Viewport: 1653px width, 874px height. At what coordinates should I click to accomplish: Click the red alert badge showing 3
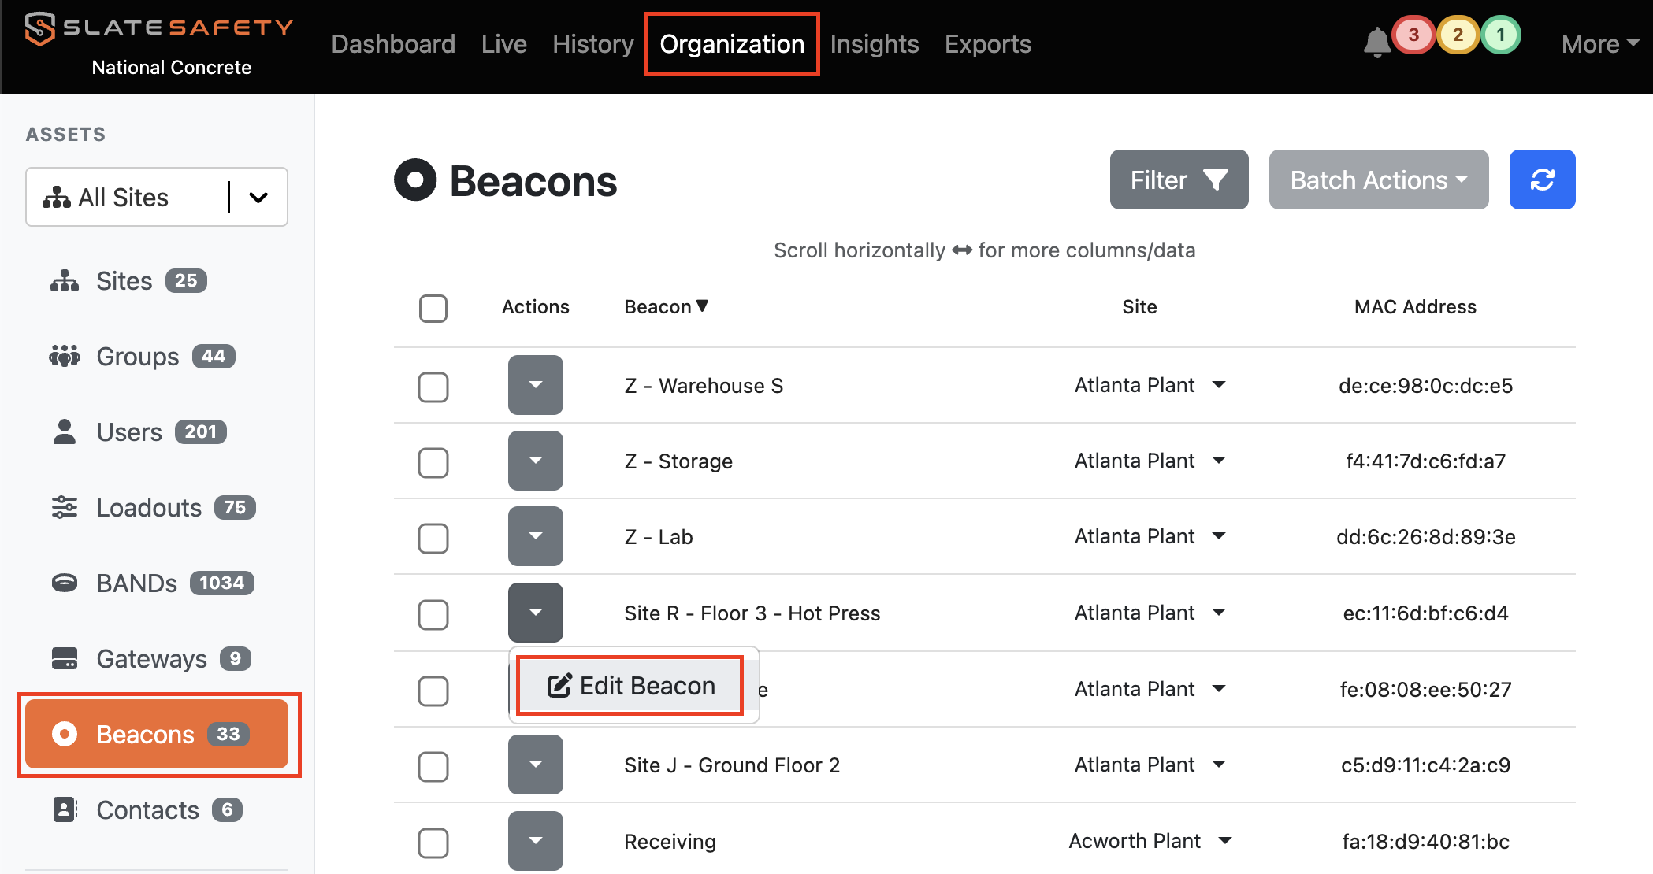coord(1413,35)
